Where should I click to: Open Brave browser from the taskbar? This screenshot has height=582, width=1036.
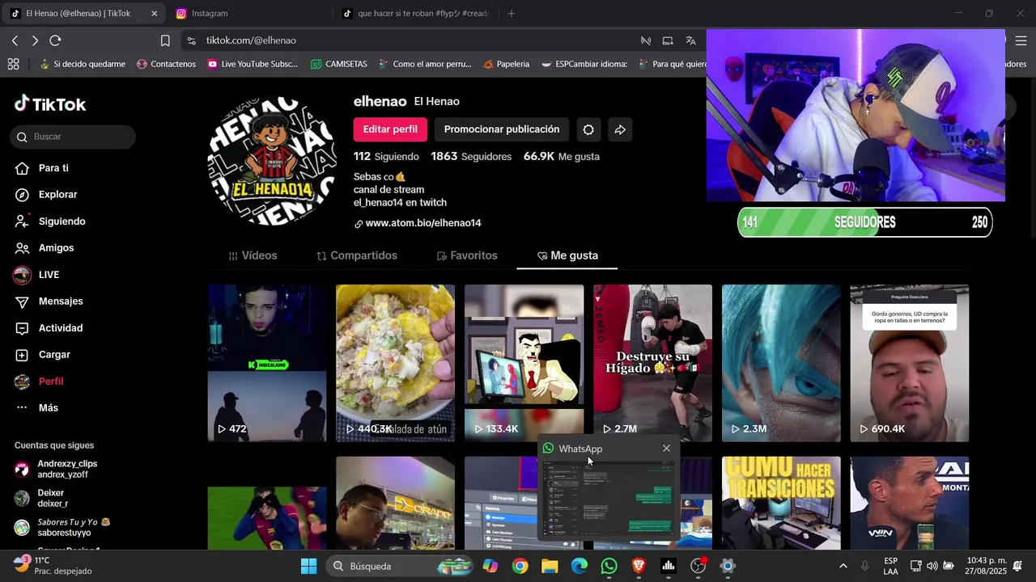639,566
